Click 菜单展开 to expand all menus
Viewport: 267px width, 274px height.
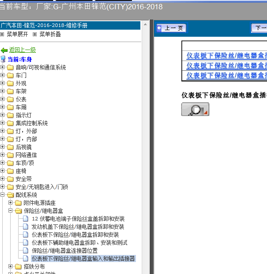click(x=17, y=35)
